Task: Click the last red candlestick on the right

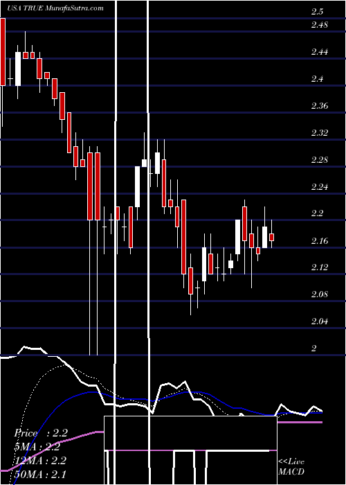Action: (271, 237)
